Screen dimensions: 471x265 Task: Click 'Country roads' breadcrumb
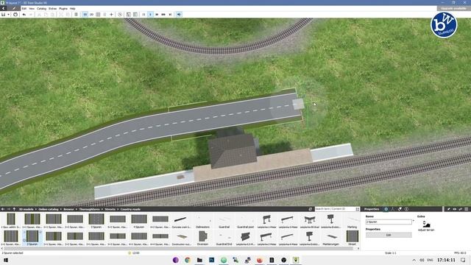pos(130,209)
